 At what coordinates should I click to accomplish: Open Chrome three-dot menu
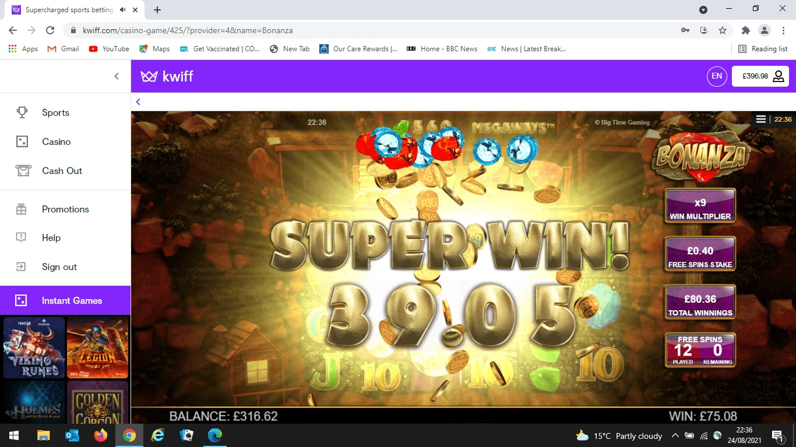[x=783, y=30]
